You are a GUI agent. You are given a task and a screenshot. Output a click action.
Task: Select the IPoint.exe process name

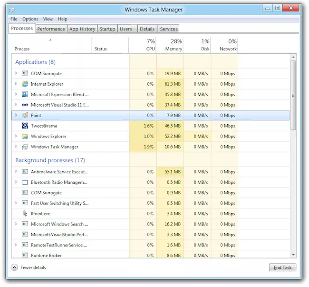click(x=40, y=214)
